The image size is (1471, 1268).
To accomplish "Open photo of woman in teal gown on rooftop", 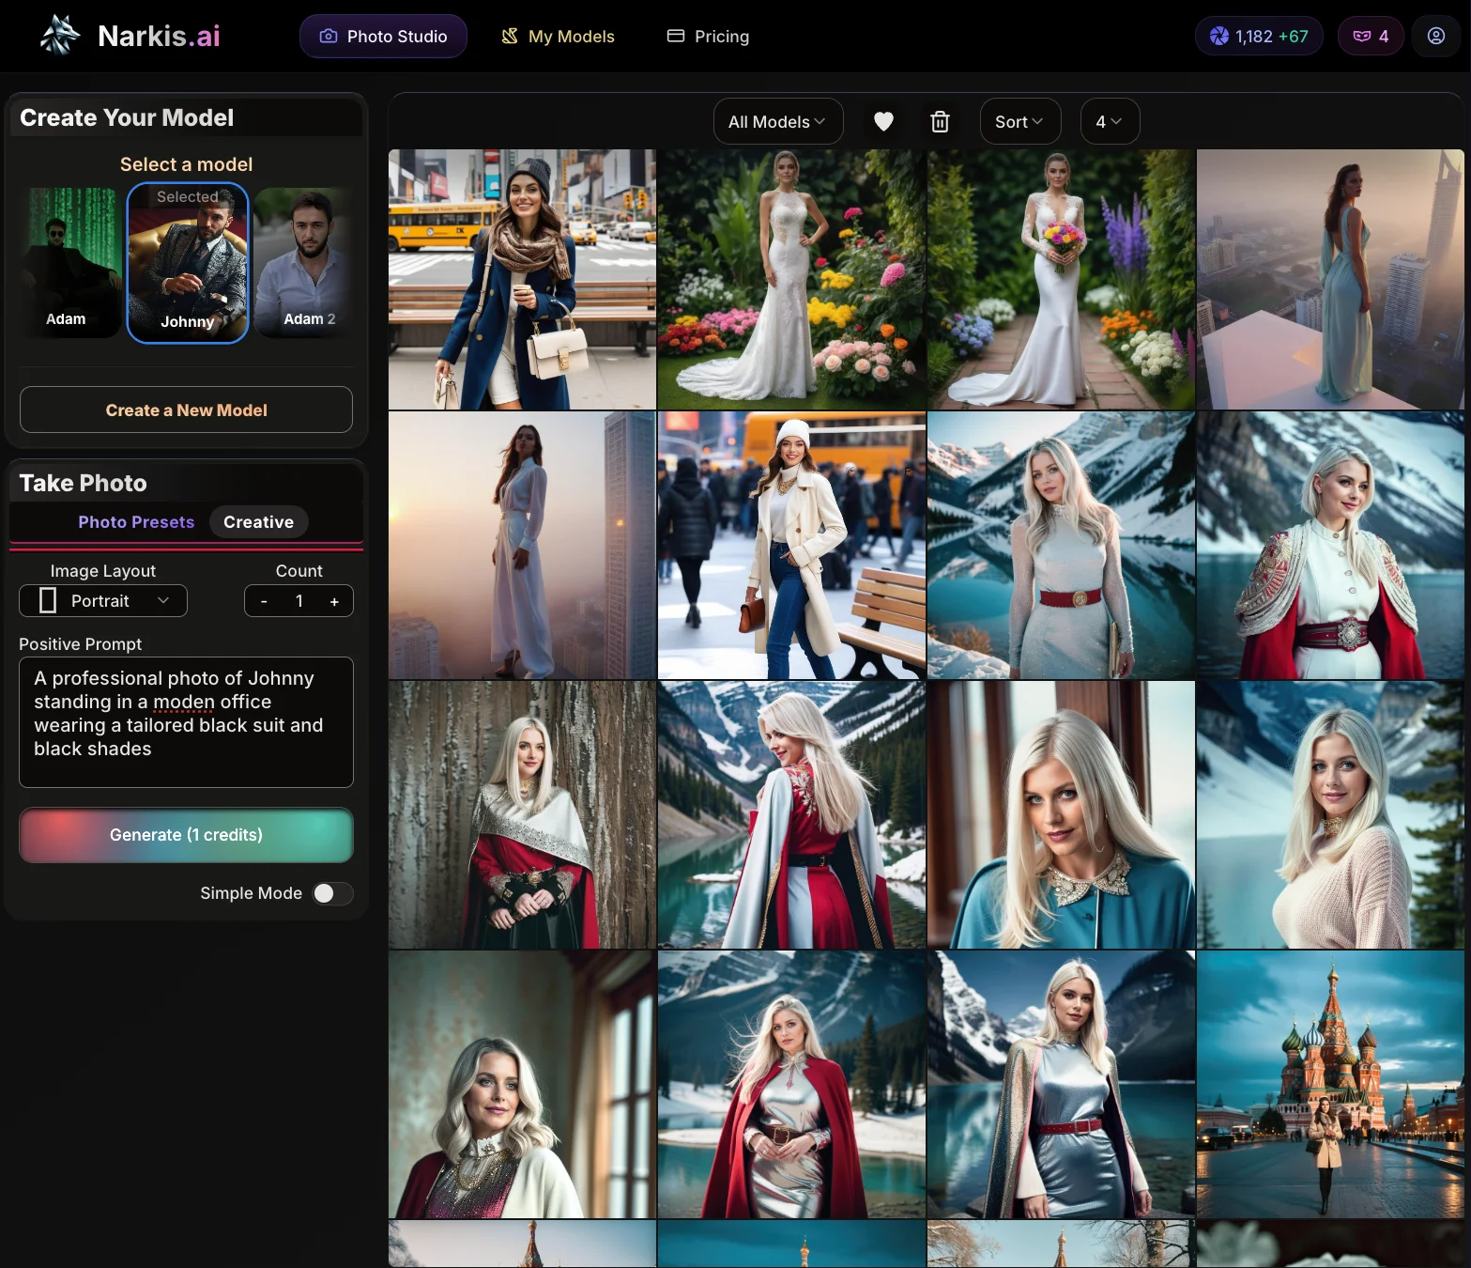I will click(1330, 279).
